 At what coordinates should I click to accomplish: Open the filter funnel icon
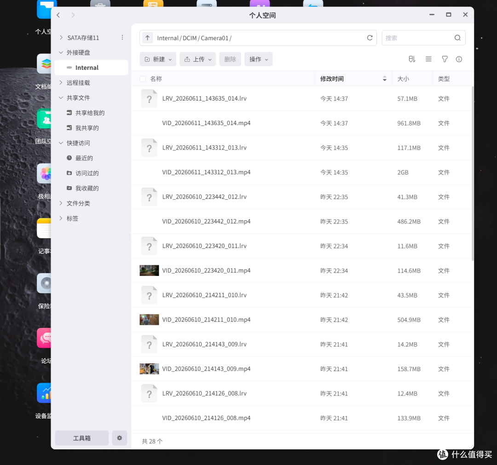coord(445,59)
